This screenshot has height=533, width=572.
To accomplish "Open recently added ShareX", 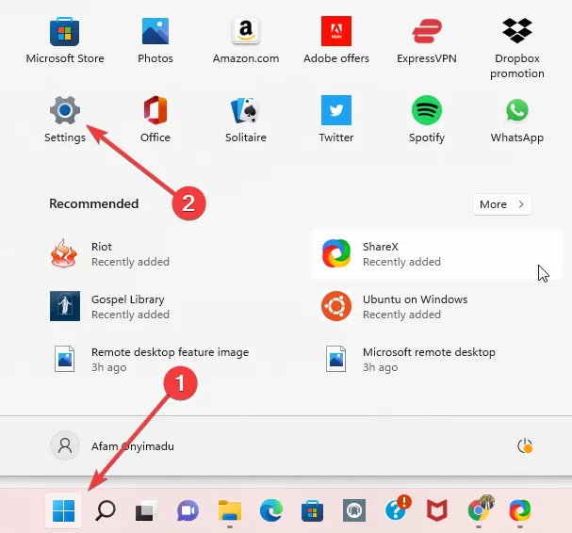I will point(436,253).
